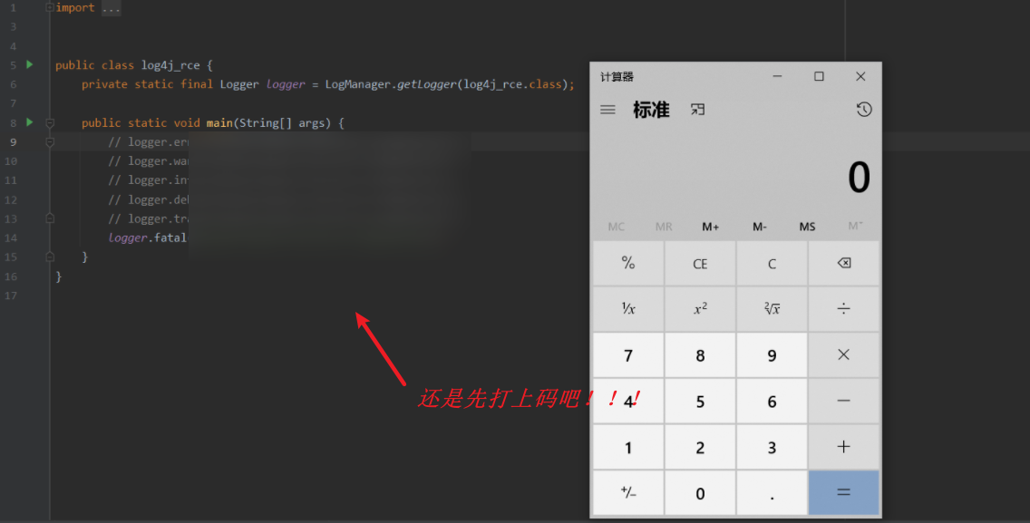Click digit 9 on the calculator
1030x523 pixels.
point(772,354)
